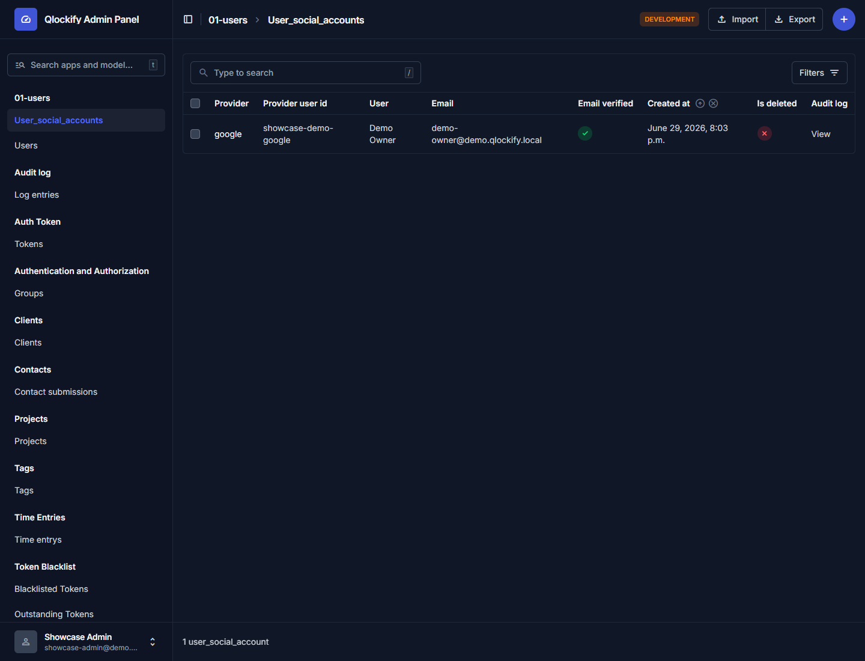Click the 01-users breadcrumb link
865x661 pixels.
tap(228, 20)
